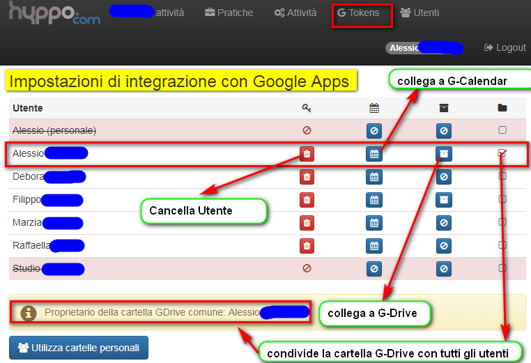Link G-Calendar for Filippo

click(x=374, y=200)
